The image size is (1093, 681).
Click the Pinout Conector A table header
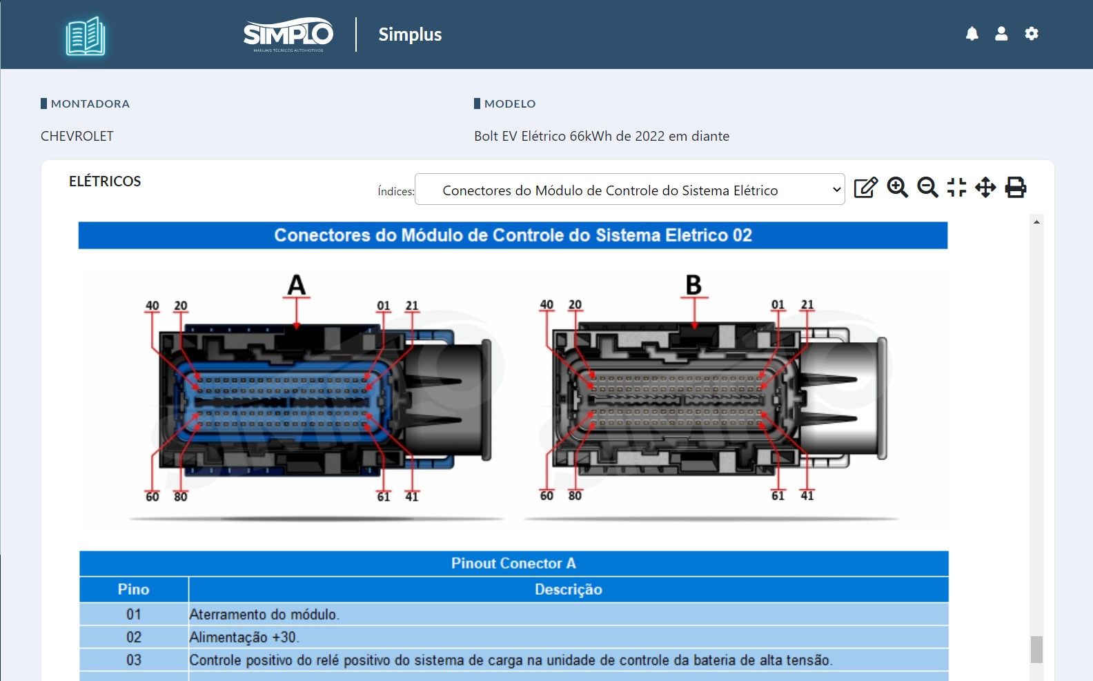pyautogui.click(x=513, y=563)
